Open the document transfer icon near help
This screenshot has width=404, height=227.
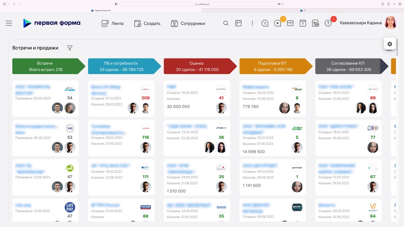tap(315, 23)
